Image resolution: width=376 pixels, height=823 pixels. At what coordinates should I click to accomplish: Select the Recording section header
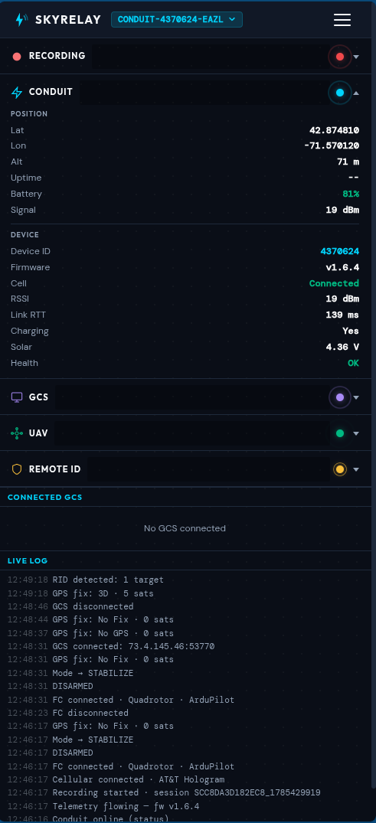tap(185, 56)
